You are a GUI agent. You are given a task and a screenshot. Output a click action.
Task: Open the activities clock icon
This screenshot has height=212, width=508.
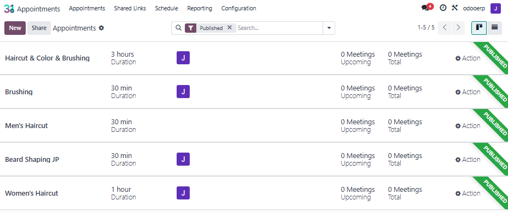click(443, 8)
